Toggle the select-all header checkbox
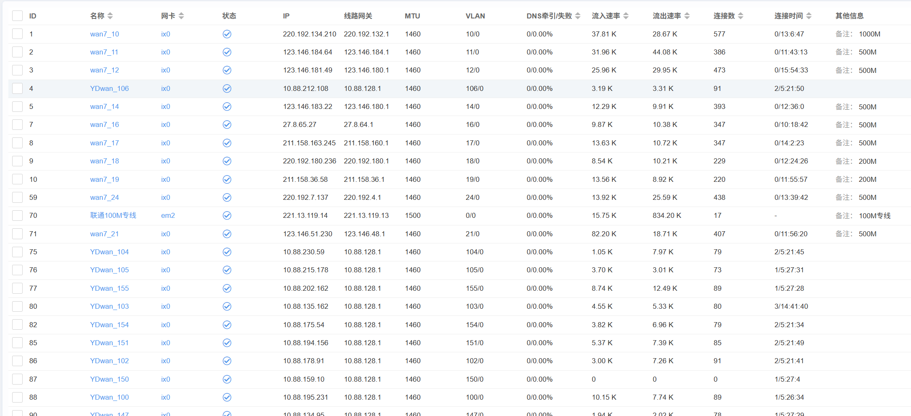 pyautogui.click(x=17, y=16)
